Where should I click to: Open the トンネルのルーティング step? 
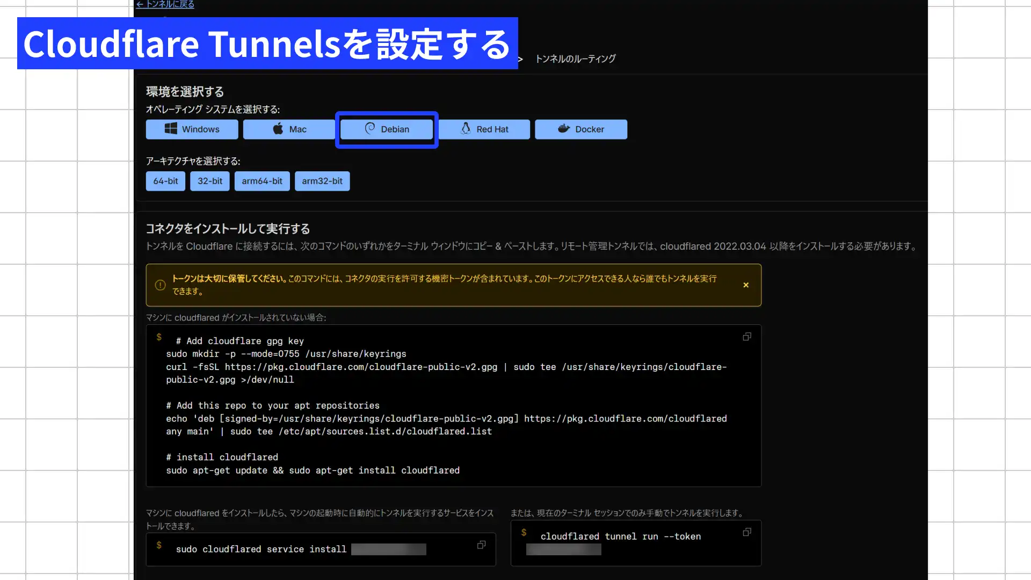click(575, 59)
